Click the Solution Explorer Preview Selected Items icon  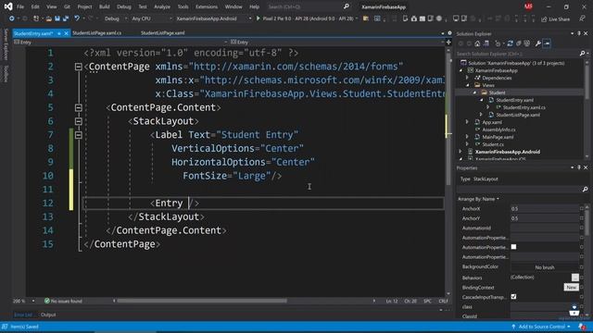pos(547,43)
